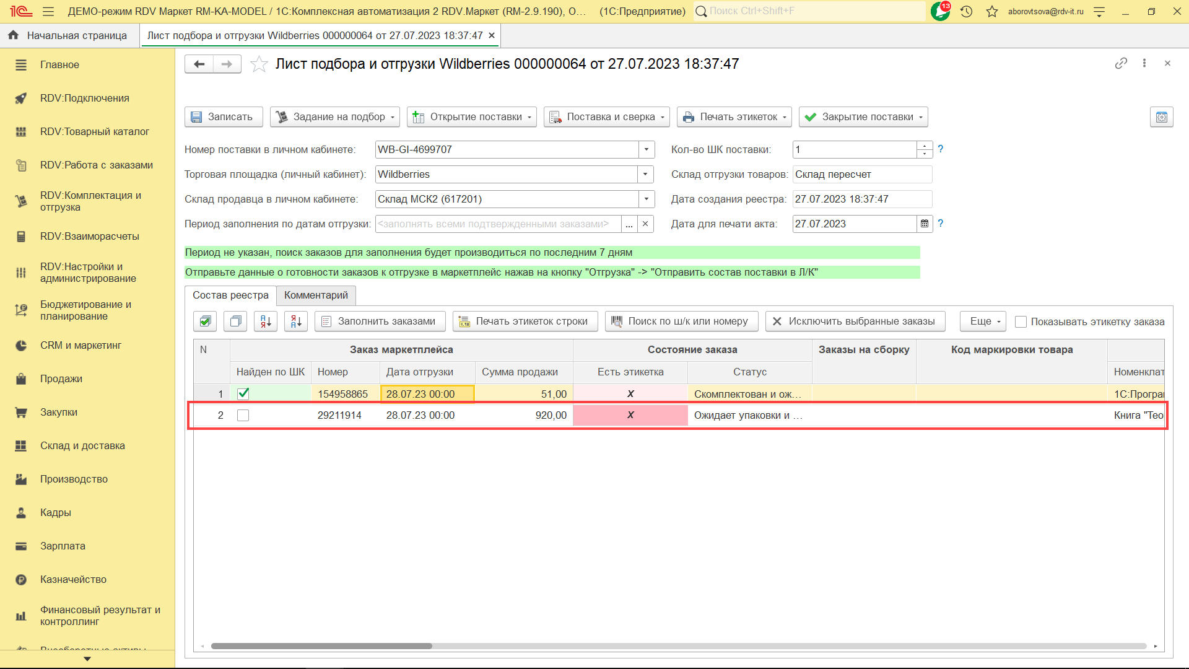Expand the Еще menu button
The height and width of the screenshot is (669, 1189).
tap(983, 321)
